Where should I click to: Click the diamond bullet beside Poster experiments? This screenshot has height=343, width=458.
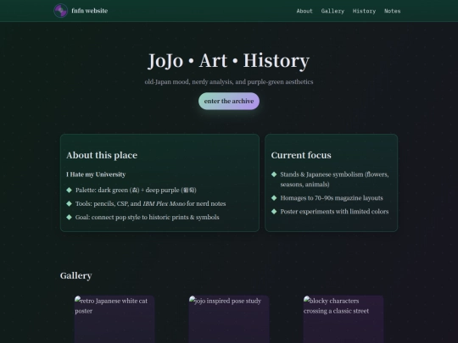tap(274, 212)
